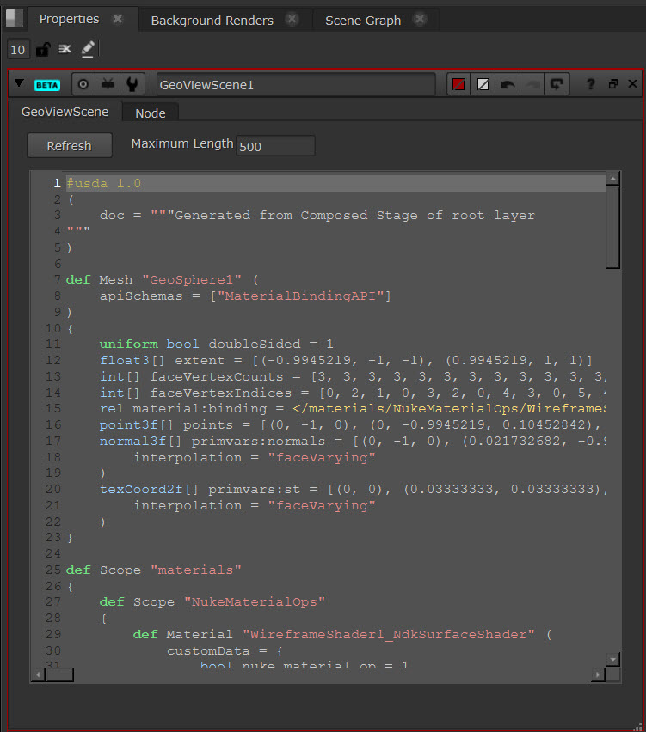Collapse the GeoViewScene1 node panel triangle
Image resolution: width=646 pixels, height=732 pixels.
(18, 85)
